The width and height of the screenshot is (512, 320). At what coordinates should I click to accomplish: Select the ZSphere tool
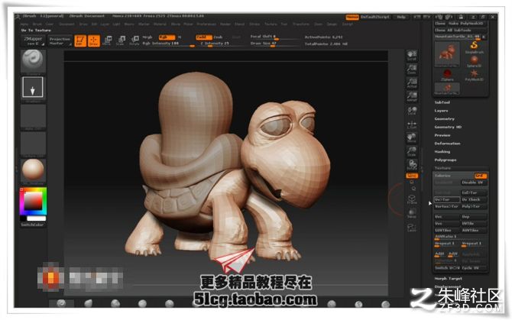coord(447,75)
